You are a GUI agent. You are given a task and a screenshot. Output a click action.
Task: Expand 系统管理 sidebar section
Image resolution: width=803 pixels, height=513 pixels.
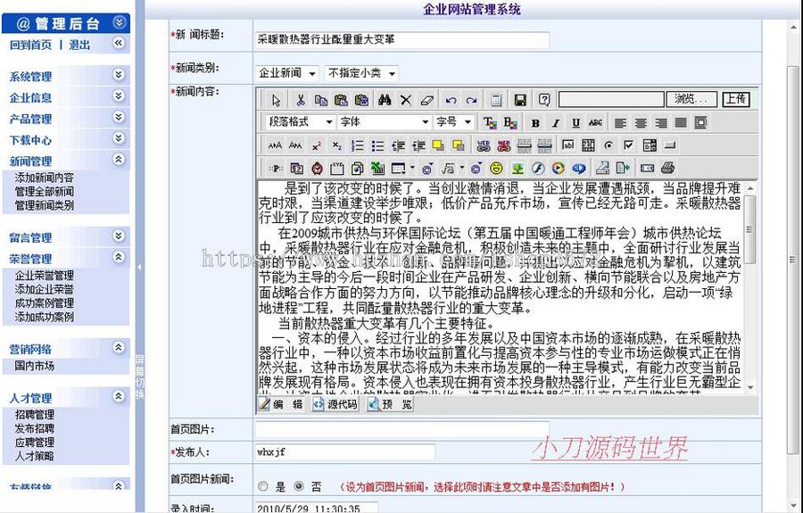pos(119,75)
